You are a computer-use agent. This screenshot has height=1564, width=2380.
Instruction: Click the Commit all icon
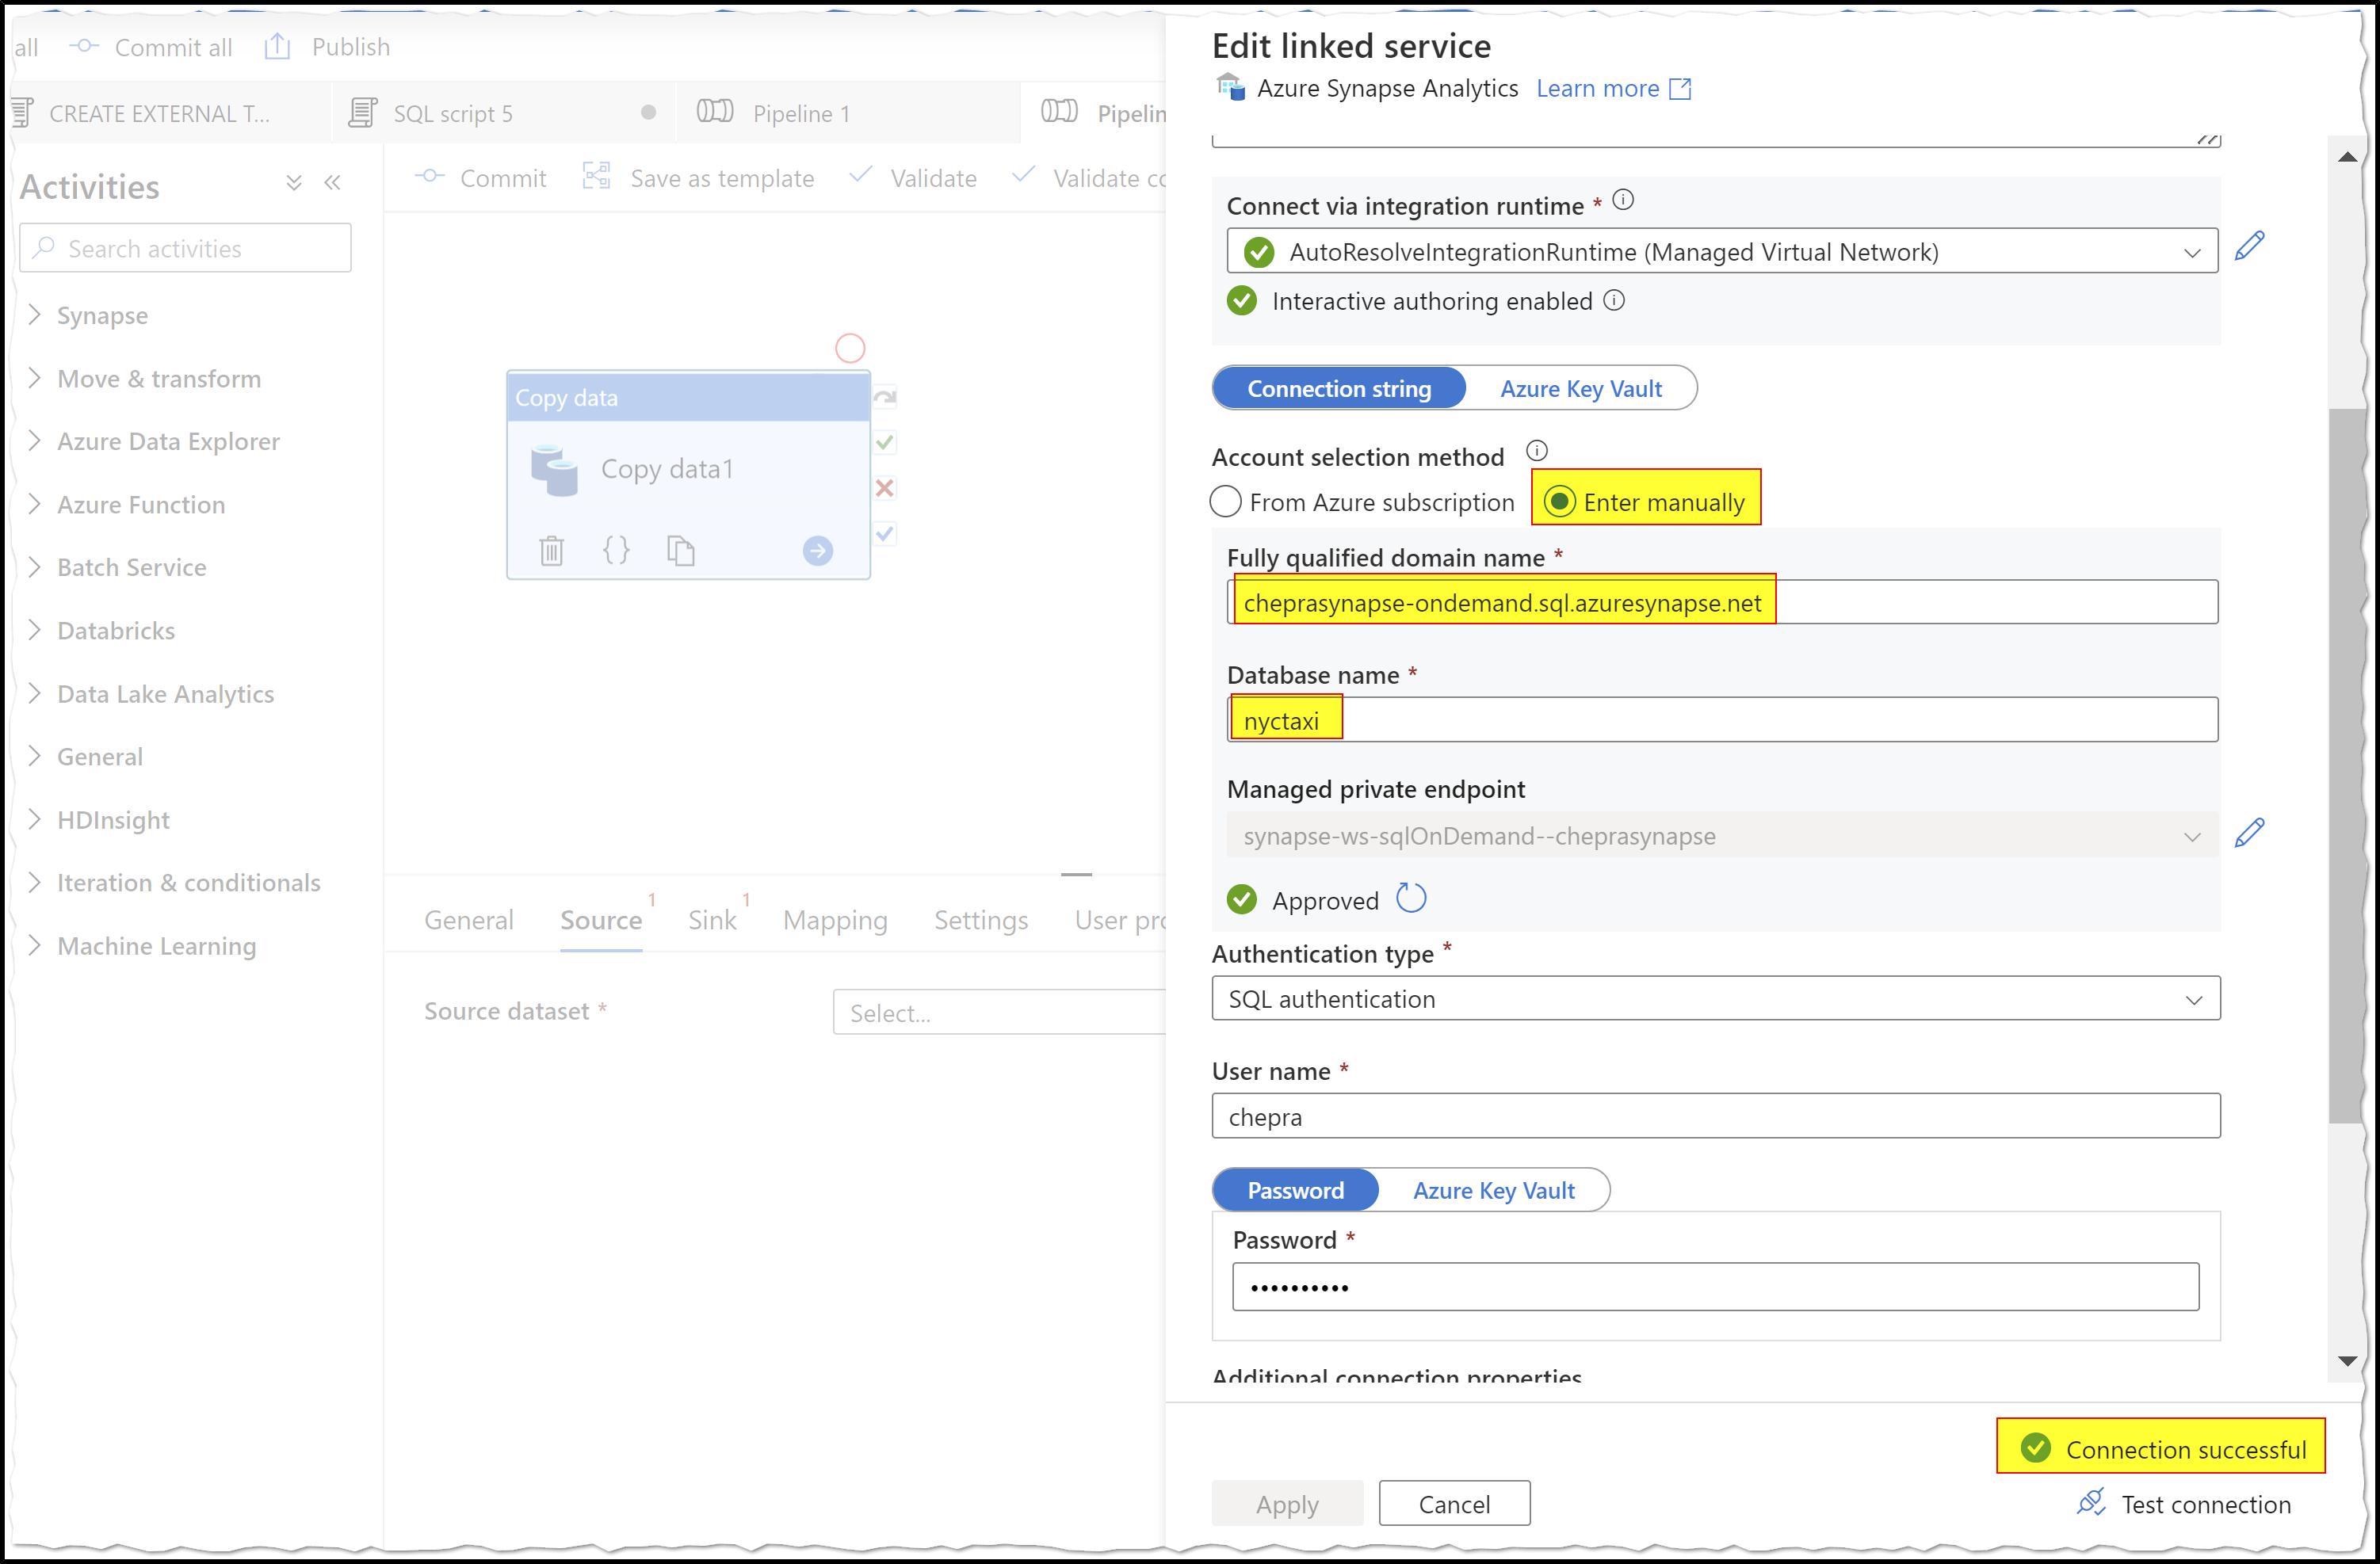point(83,46)
